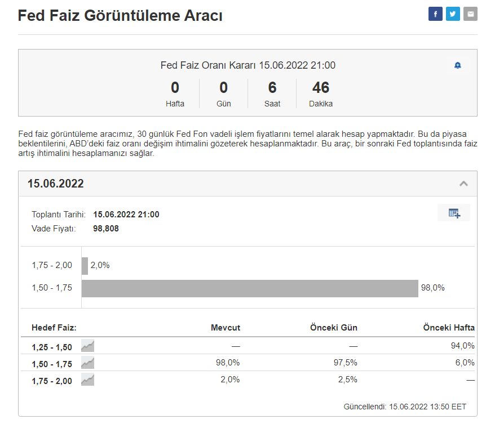Click the Fed Faiz Oranı Kararı heading
Image resolution: width=486 pixels, height=424 pixels.
coord(248,65)
